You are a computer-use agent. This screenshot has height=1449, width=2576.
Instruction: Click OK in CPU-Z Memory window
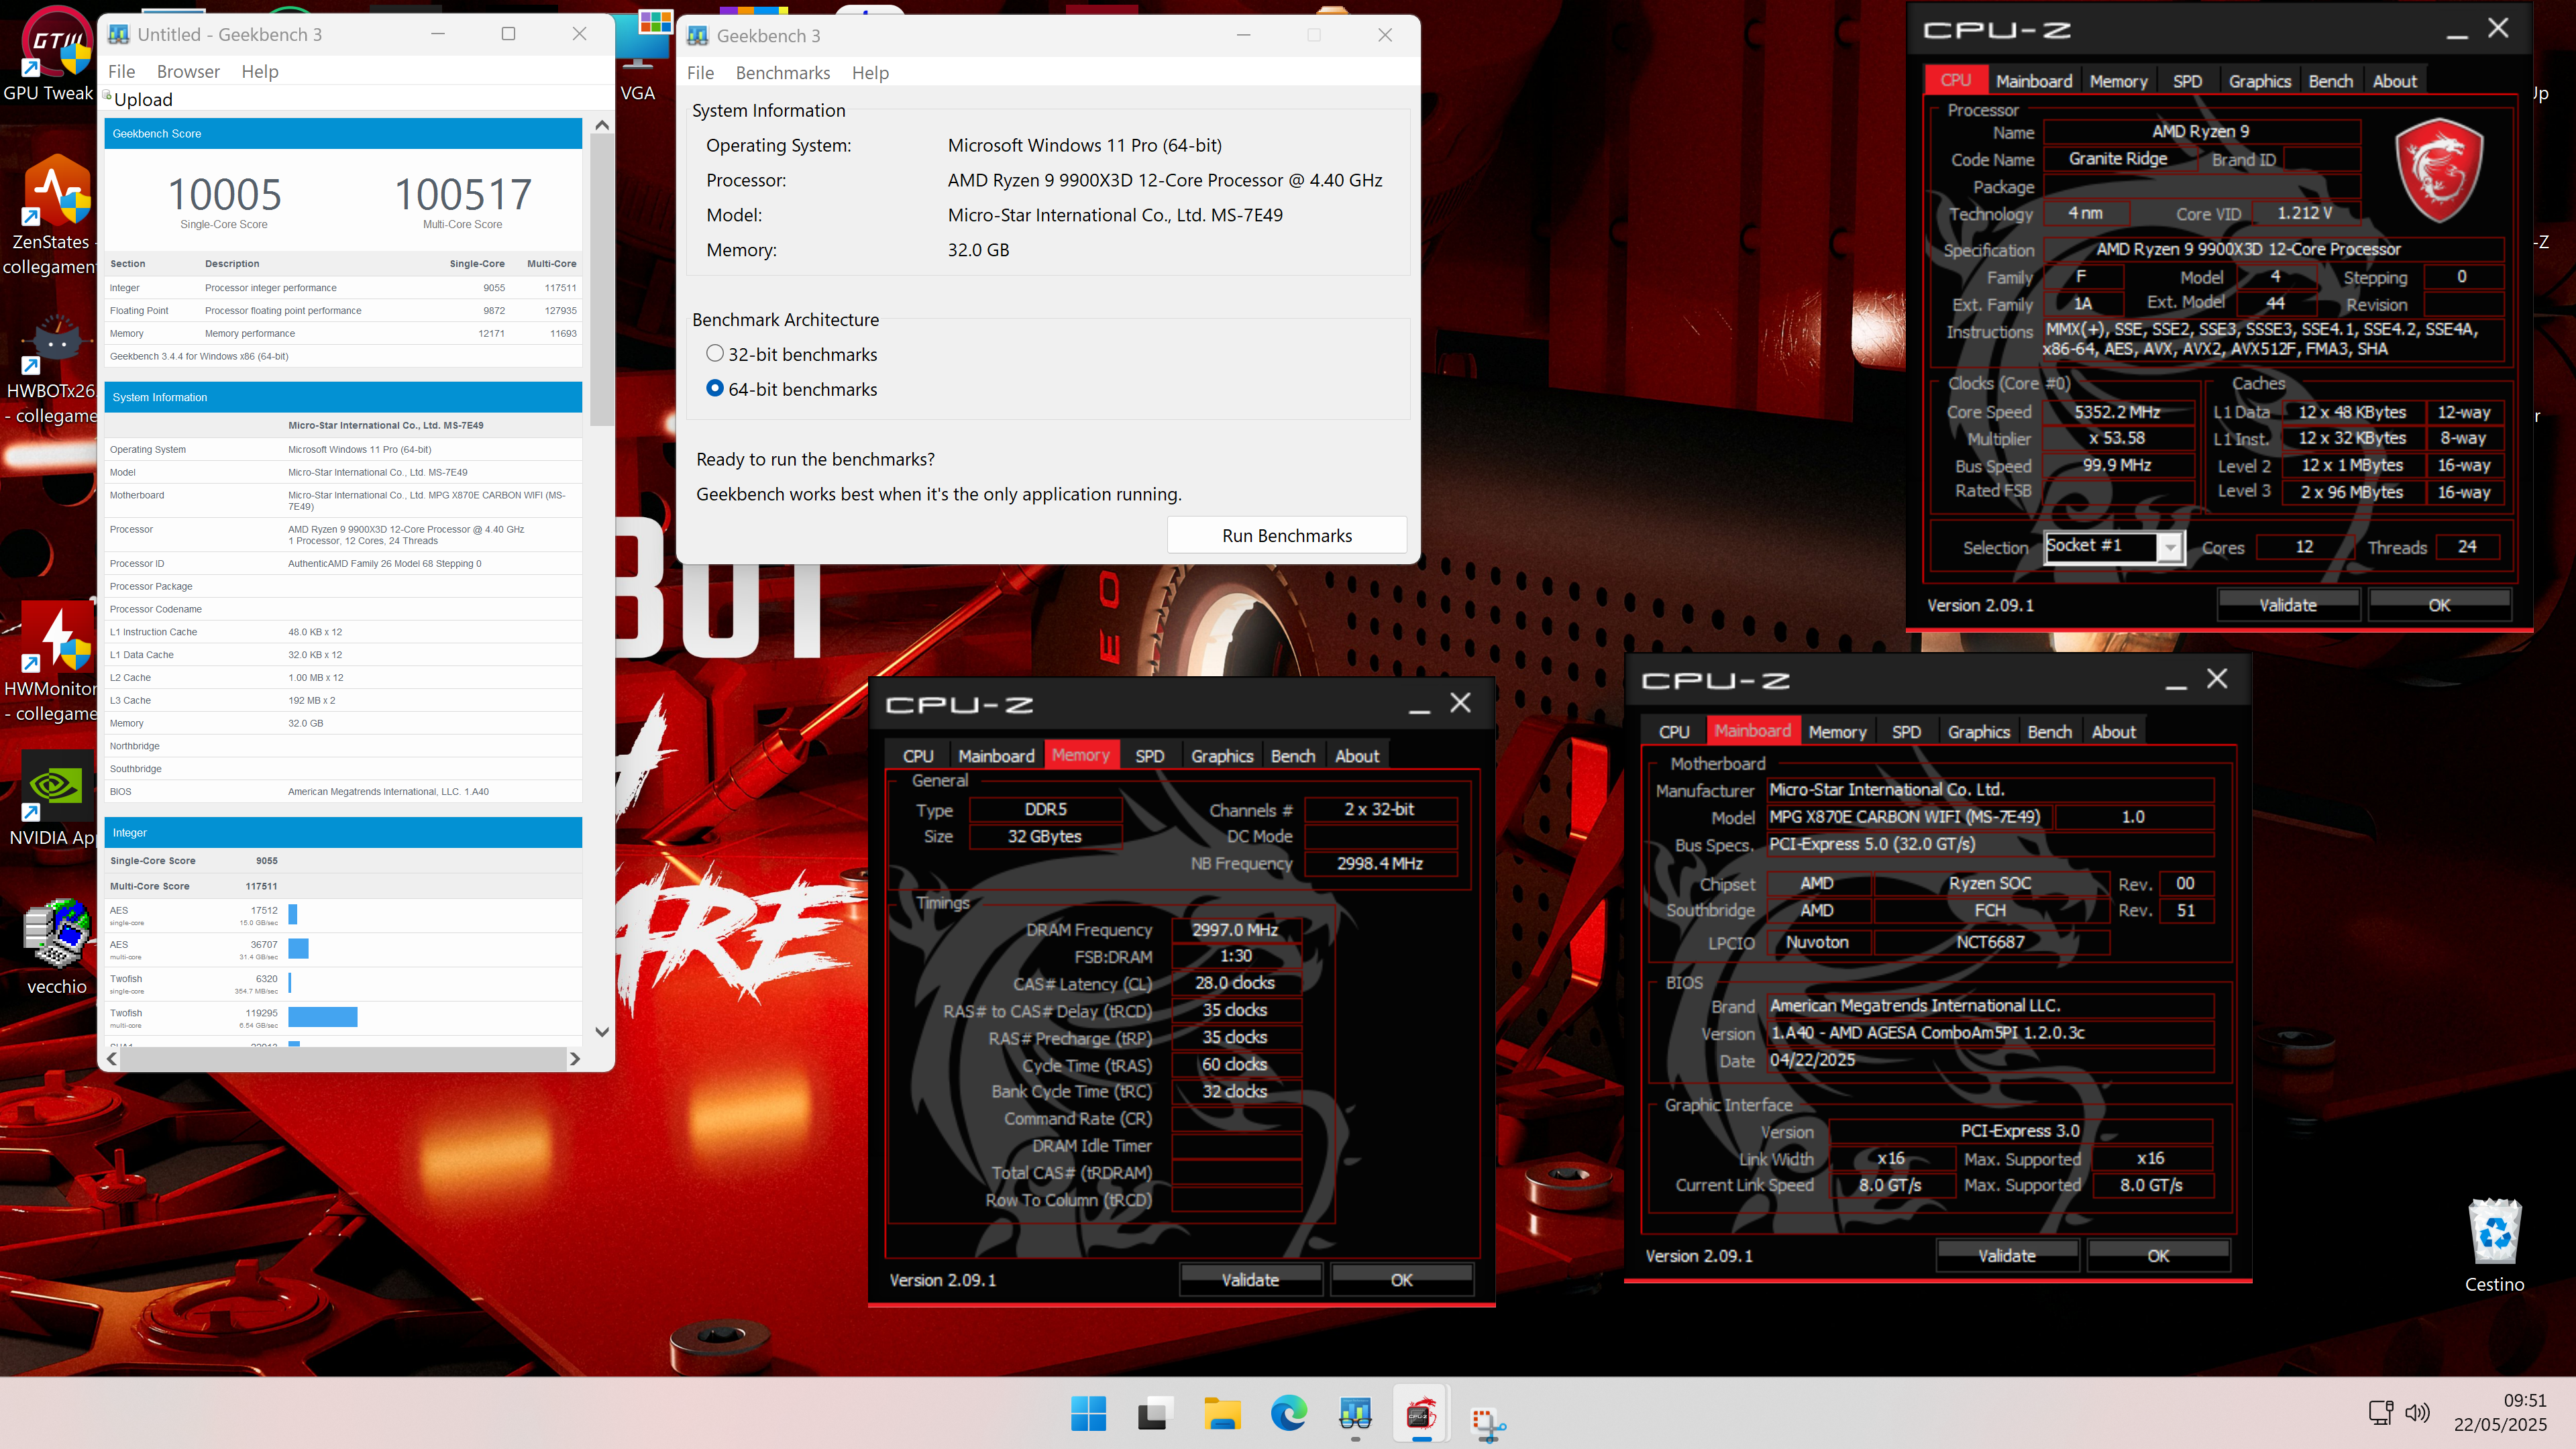pos(1402,1279)
